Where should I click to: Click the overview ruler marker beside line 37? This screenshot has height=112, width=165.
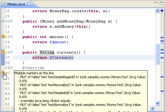pyautogui.click(x=162, y=58)
